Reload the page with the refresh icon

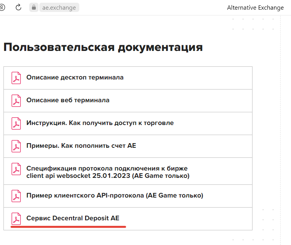point(18,7)
